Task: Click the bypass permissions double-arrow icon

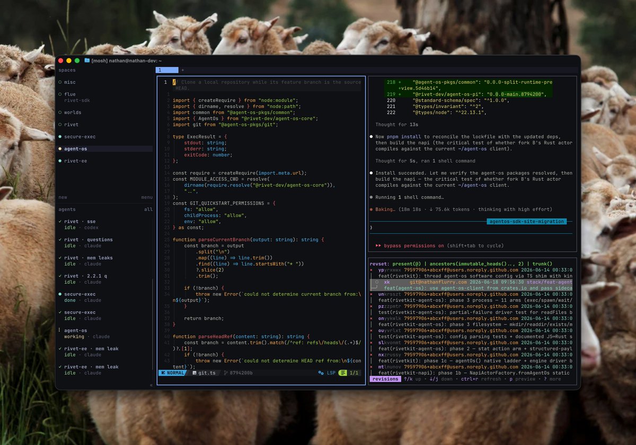Action: [378, 246]
